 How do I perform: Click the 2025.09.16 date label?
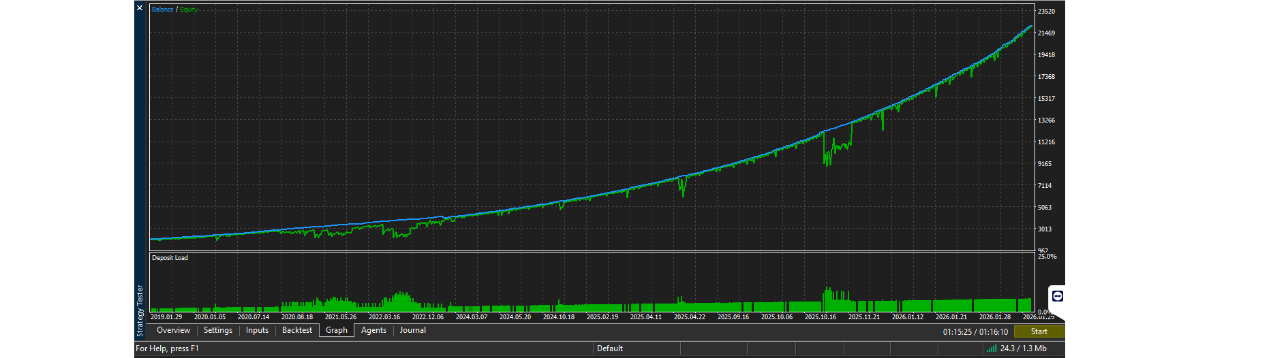(733, 317)
